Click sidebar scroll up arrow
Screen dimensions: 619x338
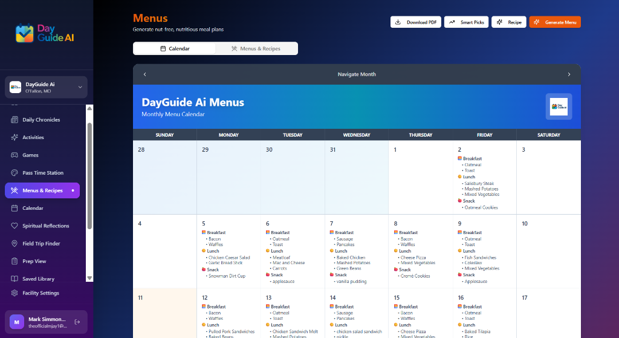coord(89,108)
